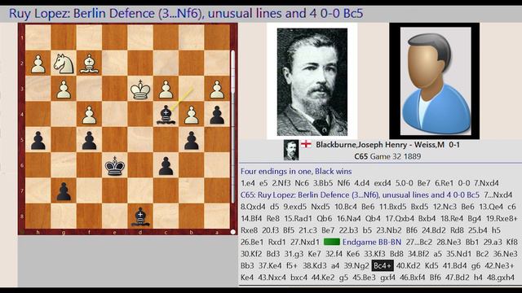
Task: Select the black pawn on a4
Action: point(217,115)
